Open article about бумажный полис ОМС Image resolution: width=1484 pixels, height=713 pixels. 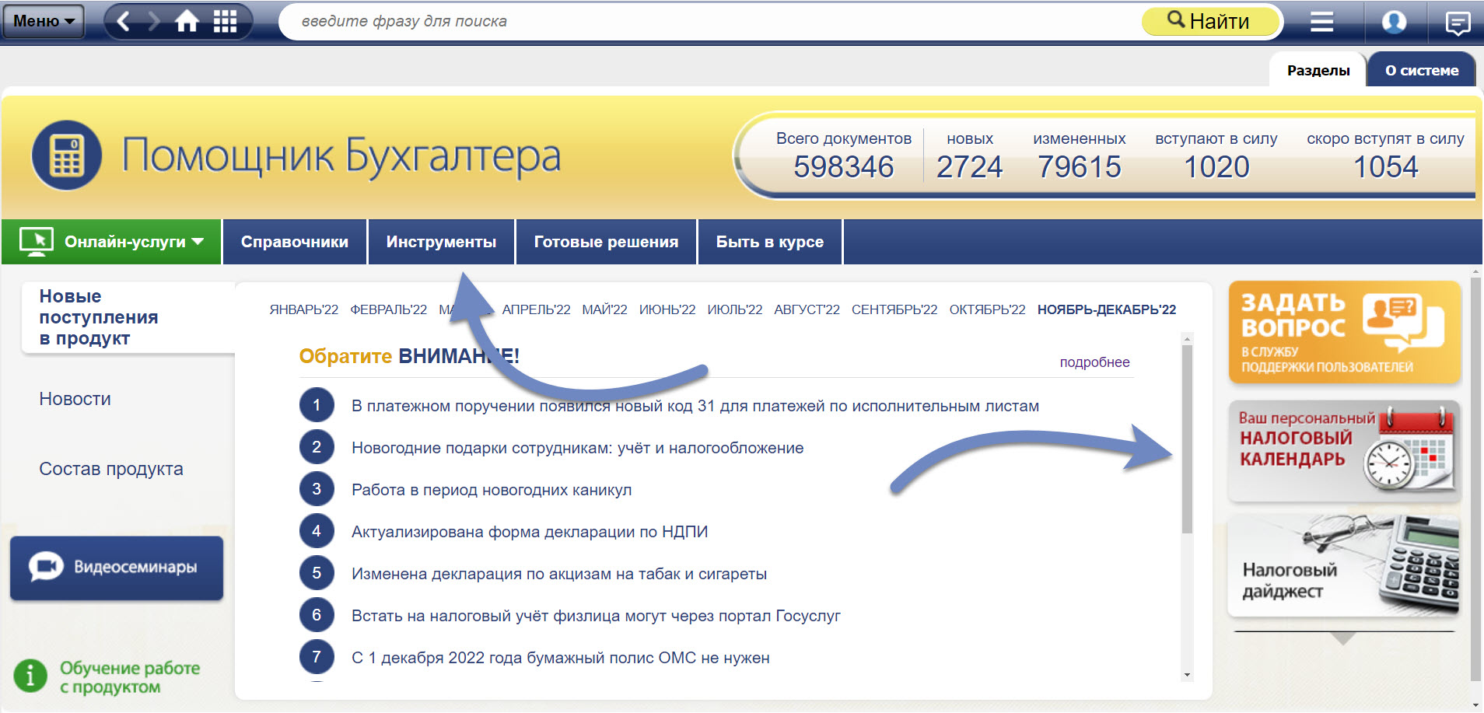click(x=561, y=658)
